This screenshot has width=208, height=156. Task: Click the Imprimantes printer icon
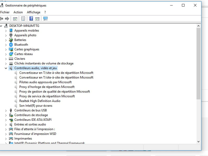[11, 139]
